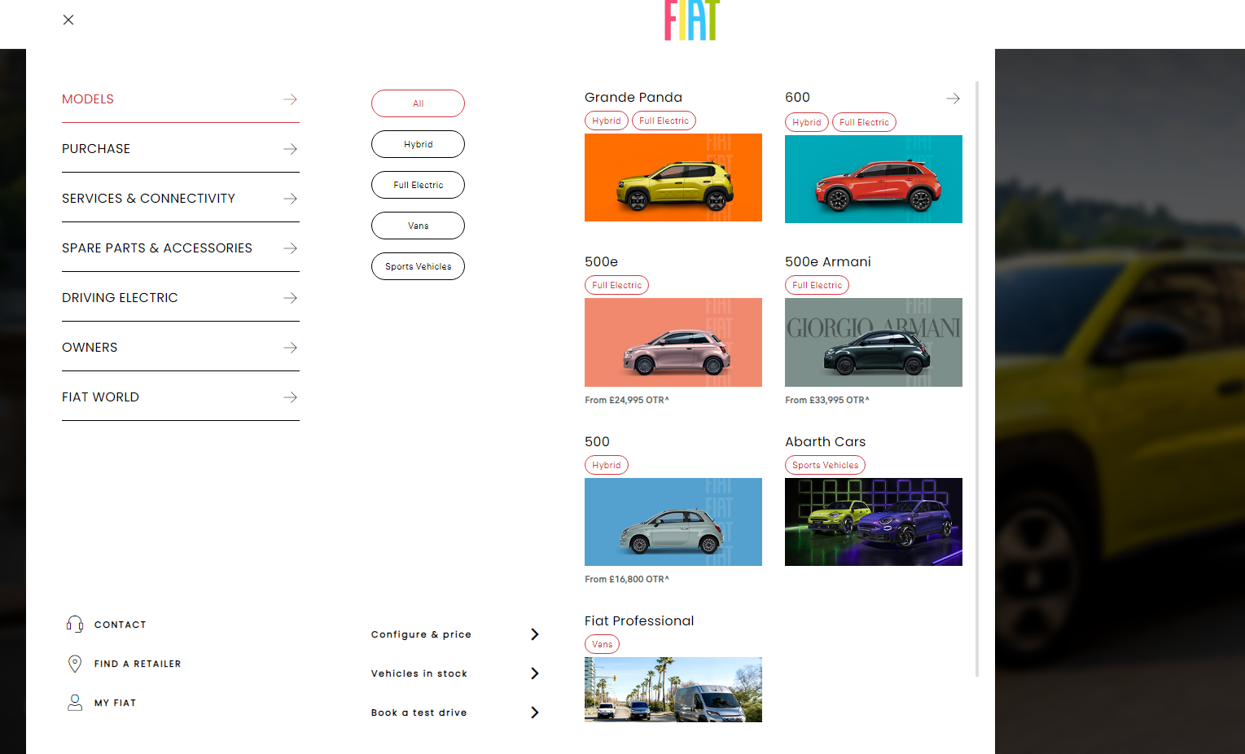Expand the FIAT WORLD menu arrow
The image size is (1245, 754).
pyautogui.click(x=290, y=397)
